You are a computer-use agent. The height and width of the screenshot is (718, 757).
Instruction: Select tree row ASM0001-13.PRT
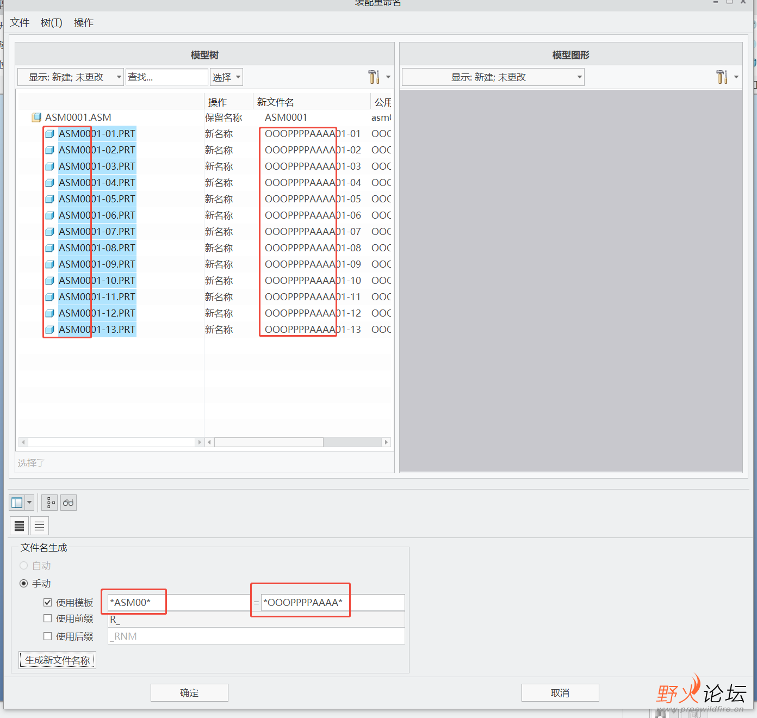pos(97,330)
